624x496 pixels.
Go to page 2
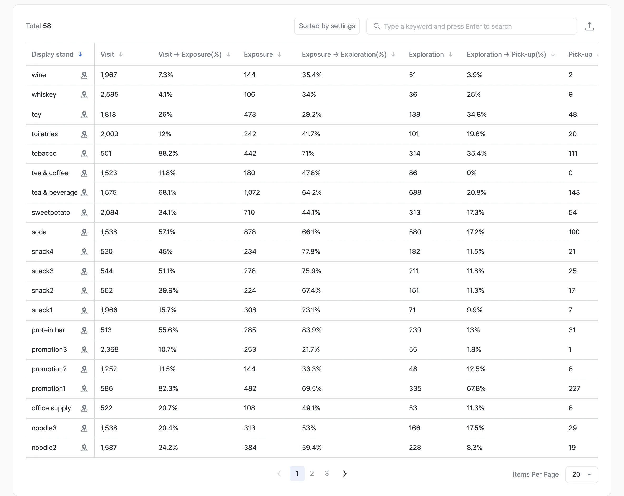[312, 473]
